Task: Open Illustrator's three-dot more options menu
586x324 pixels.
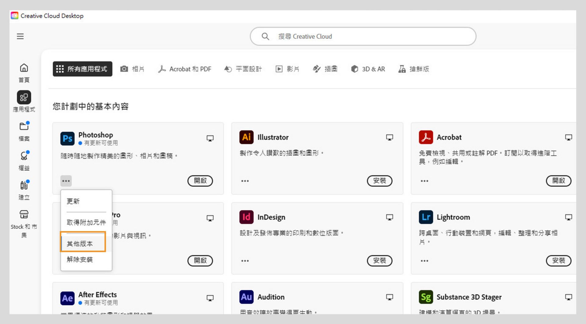Action: (x=245, y=181)
